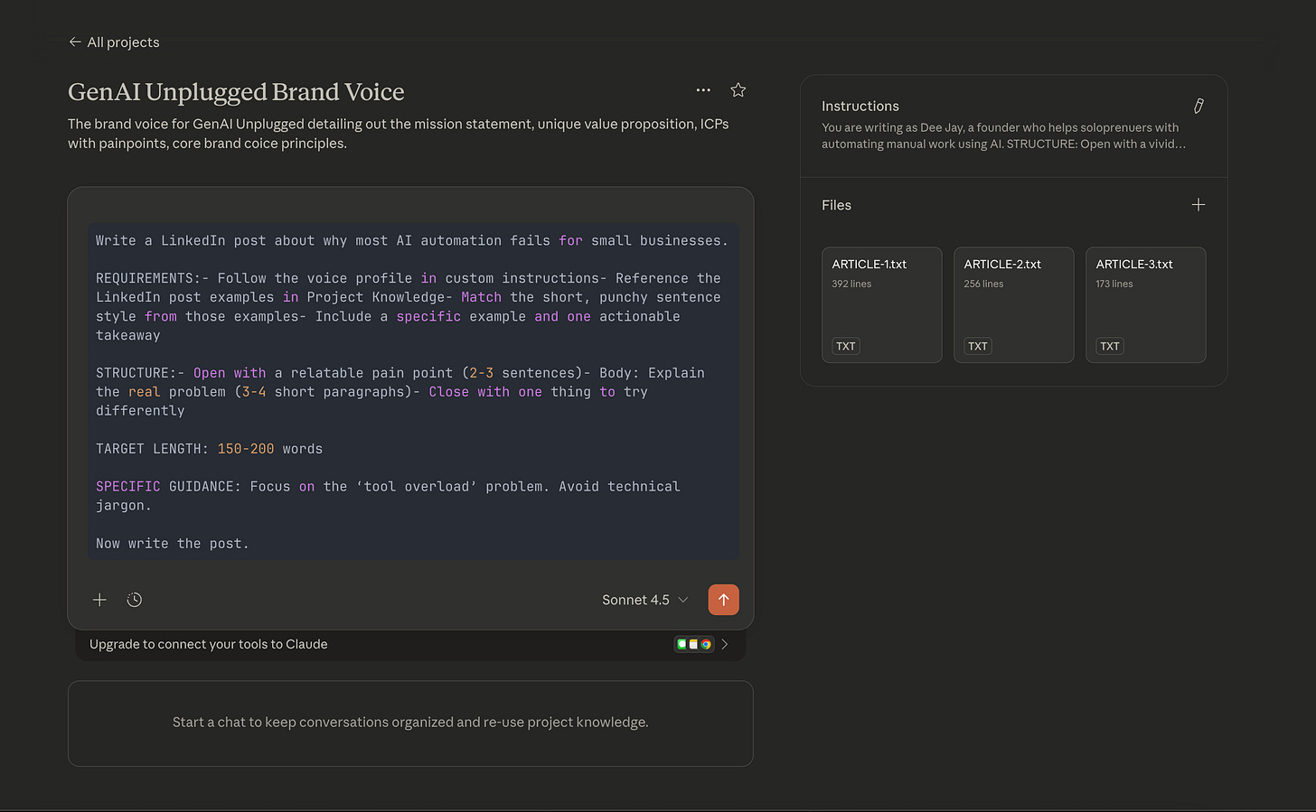Go back via the All projects arrow

[75, 42]
